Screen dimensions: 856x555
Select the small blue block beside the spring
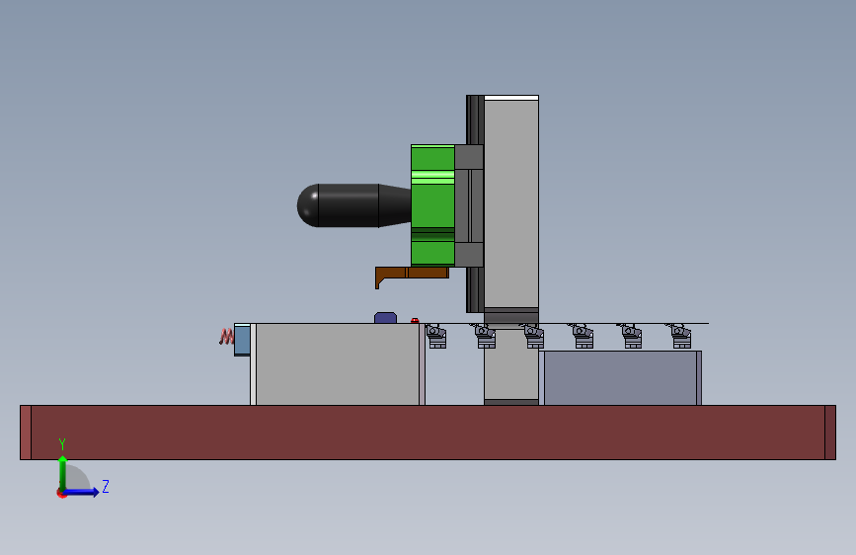[242, 340]
